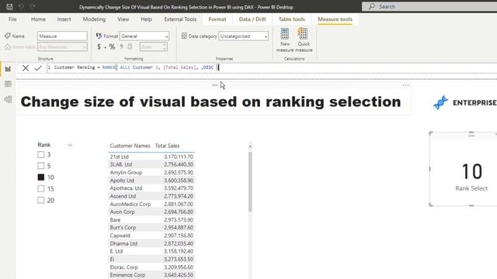
Task: Check the Rank 5 checkbox
Action: [x=41, y=166]
